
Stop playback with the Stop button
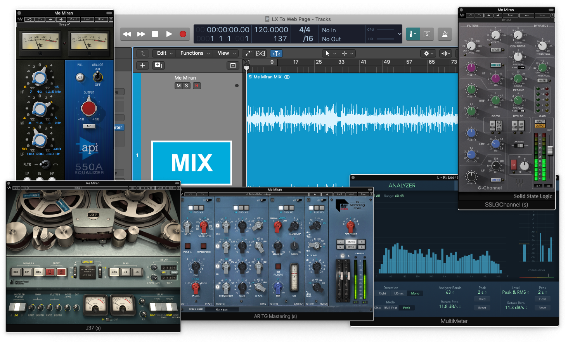click(155, 34)
